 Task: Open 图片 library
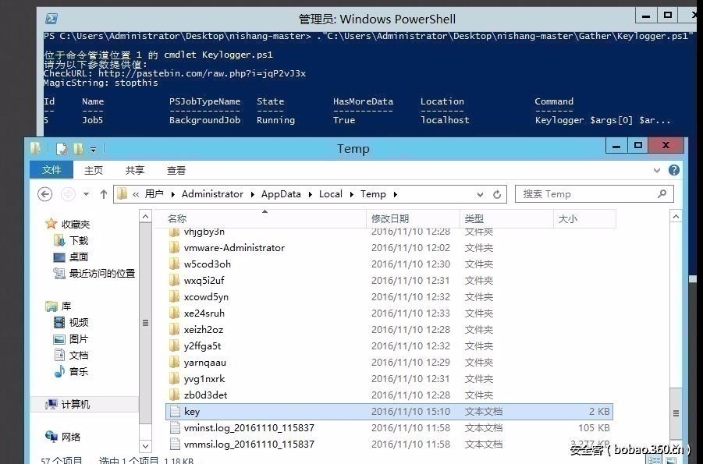tap(79, 339)
